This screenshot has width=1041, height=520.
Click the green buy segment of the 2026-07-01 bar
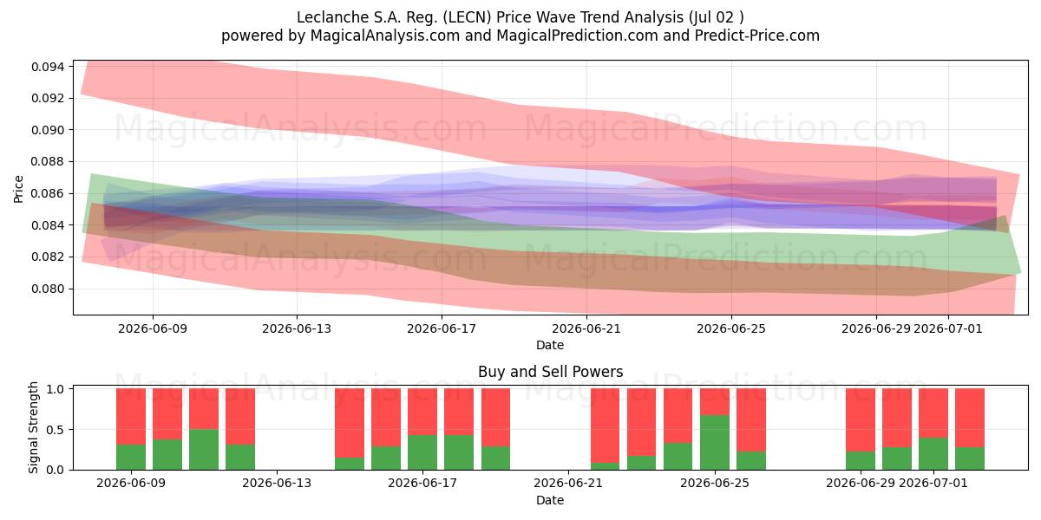coord(933,454)
